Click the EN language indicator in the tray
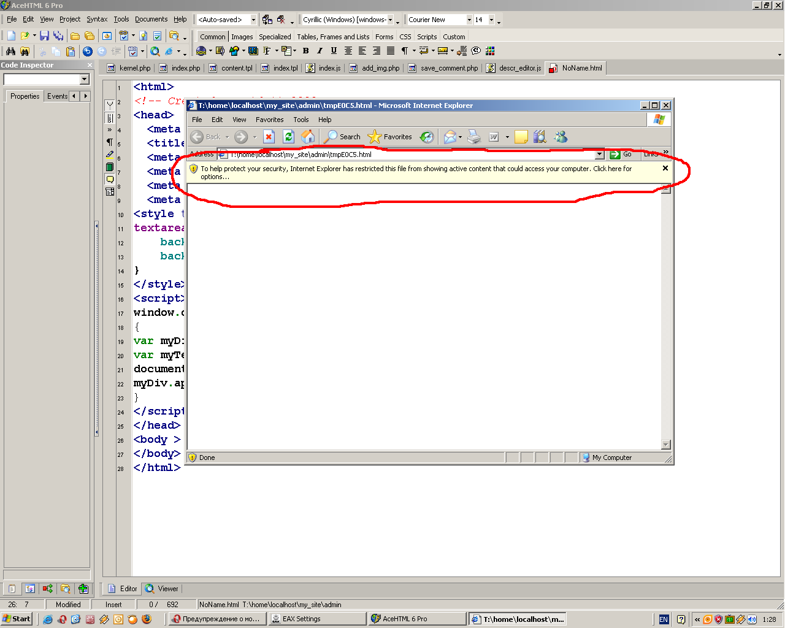 (664, 619)
